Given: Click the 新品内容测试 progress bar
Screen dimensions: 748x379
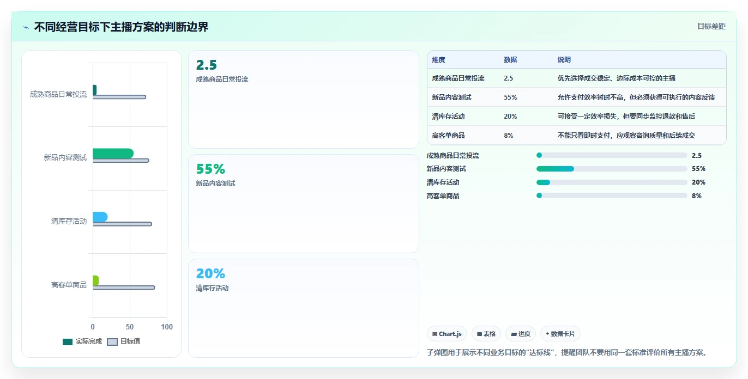Looking at the screenshot, I should coord(612,169).
